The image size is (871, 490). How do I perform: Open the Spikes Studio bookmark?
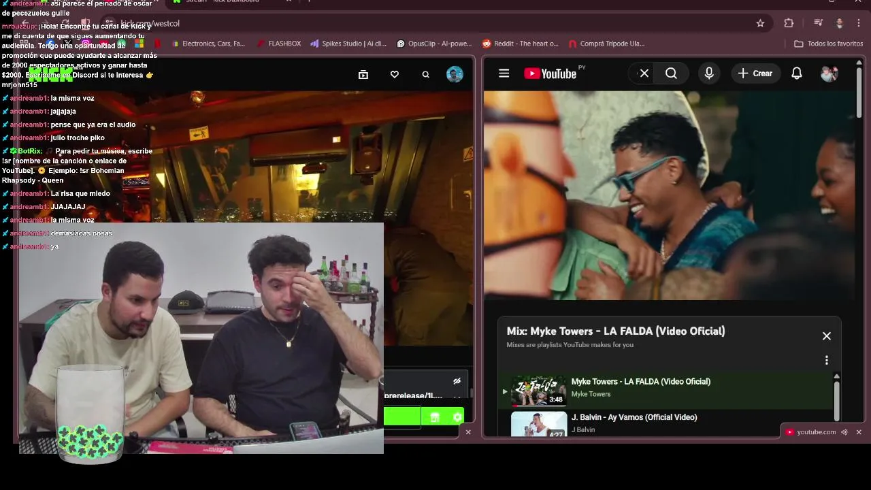tap(348, 44)
